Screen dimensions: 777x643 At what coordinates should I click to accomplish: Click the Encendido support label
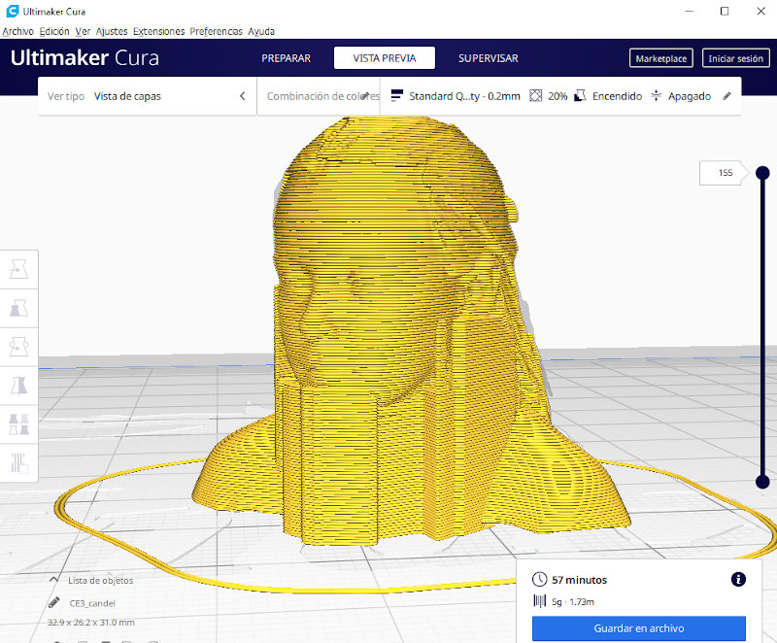617,96
